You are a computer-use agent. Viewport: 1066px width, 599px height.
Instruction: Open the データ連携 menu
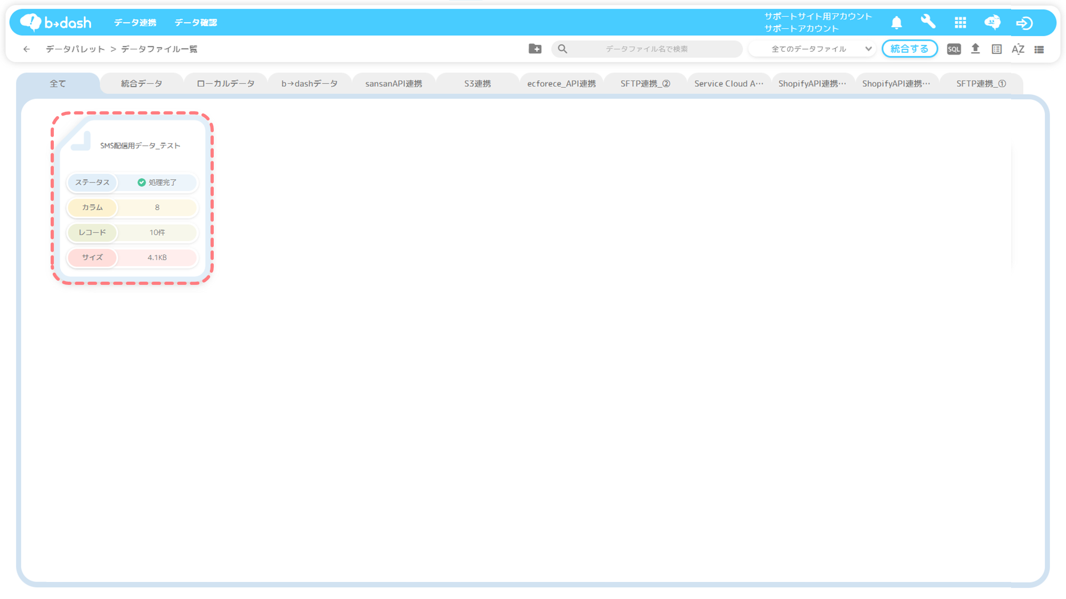click(135, 22)
